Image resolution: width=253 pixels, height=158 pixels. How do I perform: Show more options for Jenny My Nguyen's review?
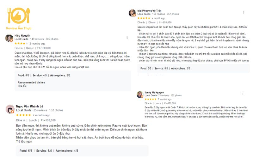(243, 94)
